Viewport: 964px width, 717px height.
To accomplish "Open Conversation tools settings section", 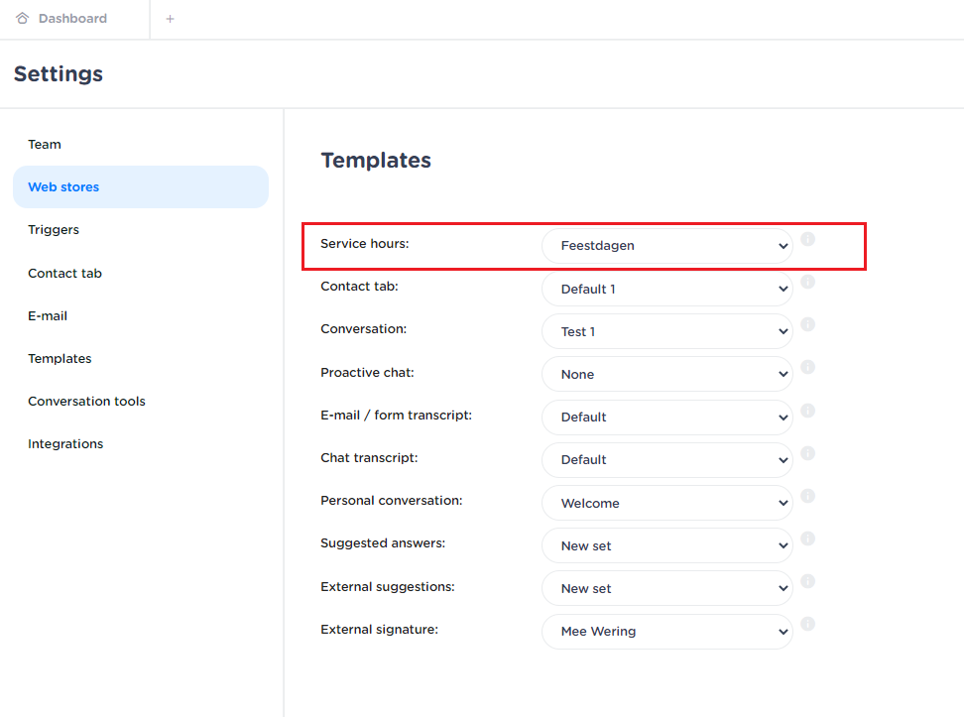I will (x=86, y=401).
